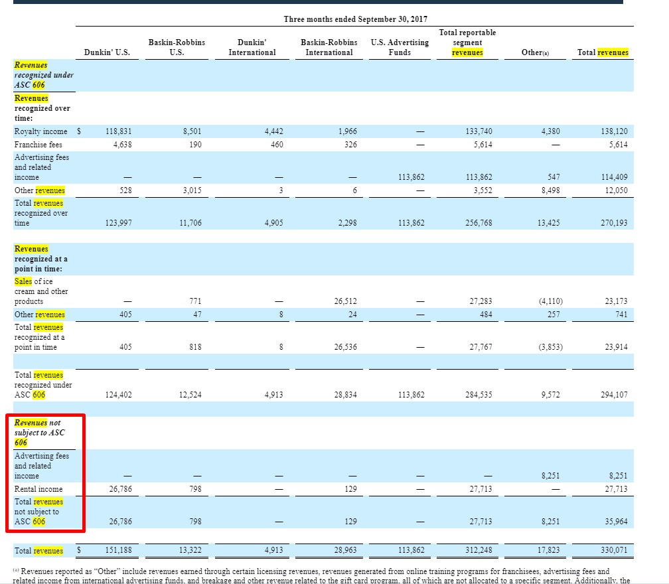669x584 pixels.
Task: Select the franchise fees value 4,638
Action: [122, 145]
